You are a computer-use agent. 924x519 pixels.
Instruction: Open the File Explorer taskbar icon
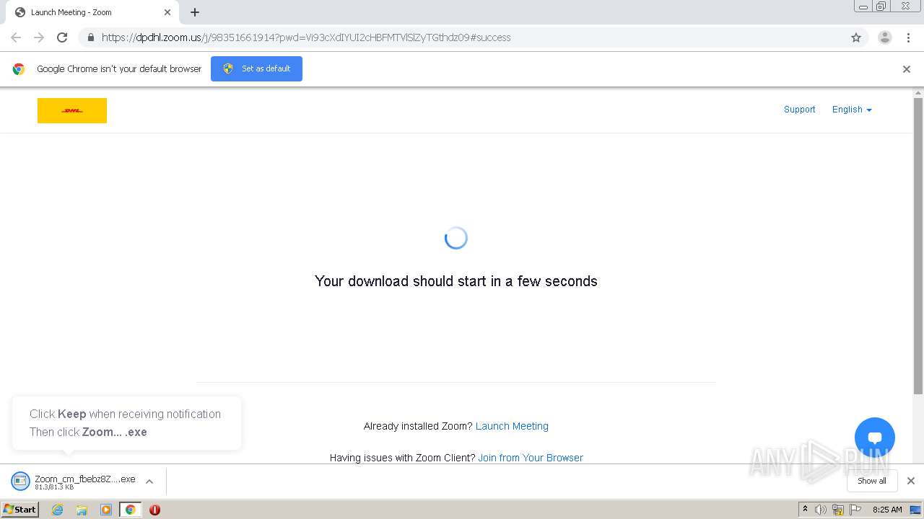(x=82, y=510)
